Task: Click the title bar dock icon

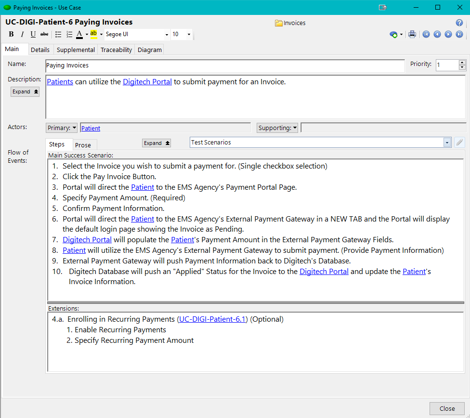Action: 383,8
